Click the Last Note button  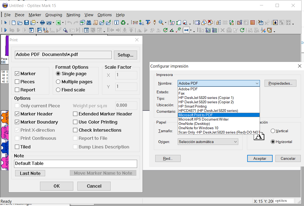click(x=30, y=173)
